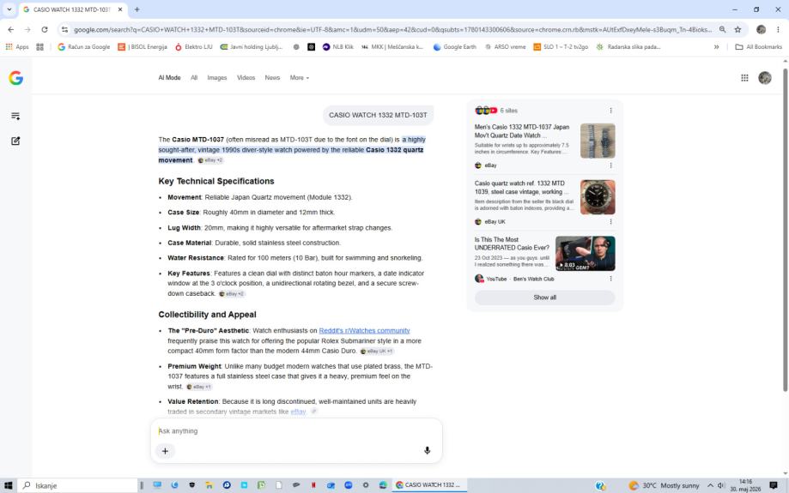The height and width of the screenshot is (493, 789).
Task: Click the eBay UK +1 source chip
Action: 377,352
